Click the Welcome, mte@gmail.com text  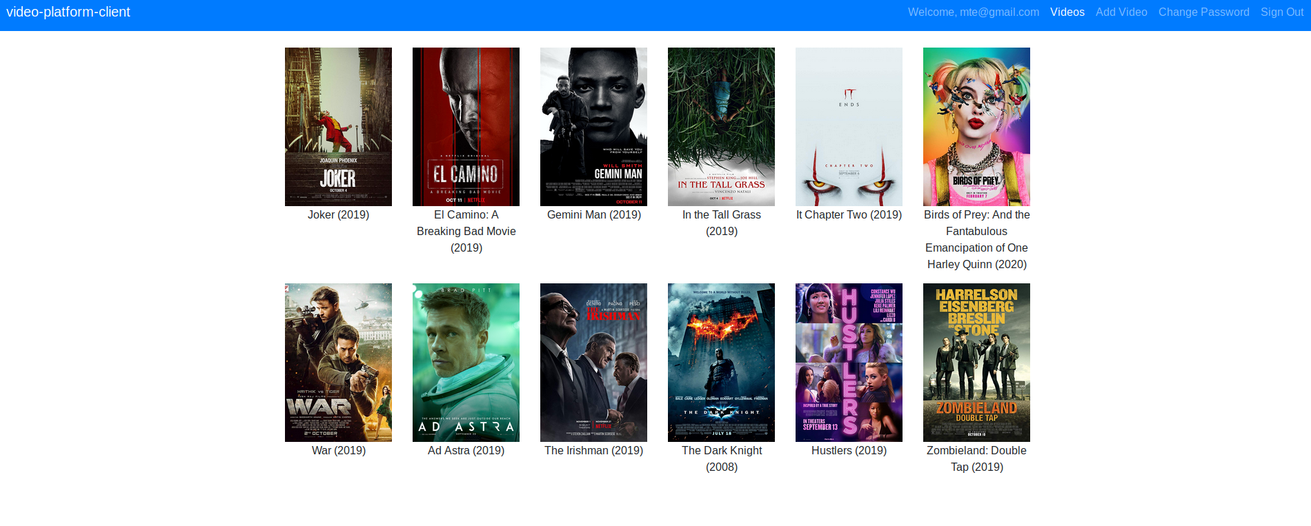coord(974,12)
